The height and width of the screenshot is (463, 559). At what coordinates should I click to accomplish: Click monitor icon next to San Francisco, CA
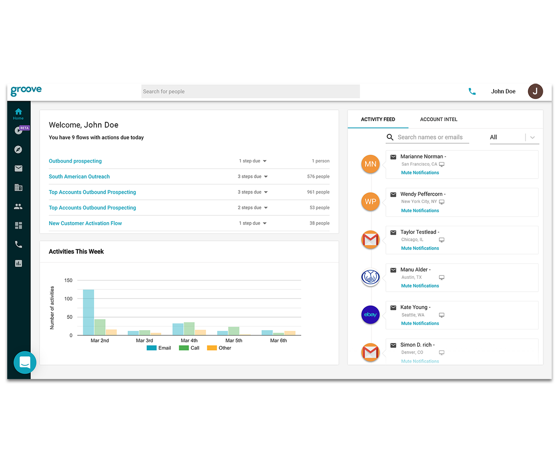click(x=441, y=164)
